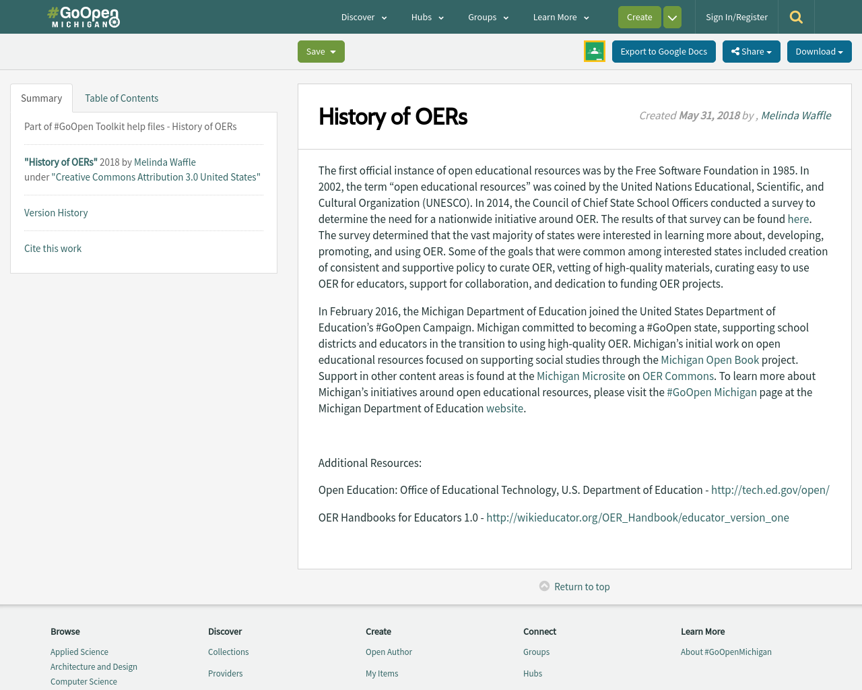
Task: Click the #GoOpen Michigan logo
Action: point(83,15)
